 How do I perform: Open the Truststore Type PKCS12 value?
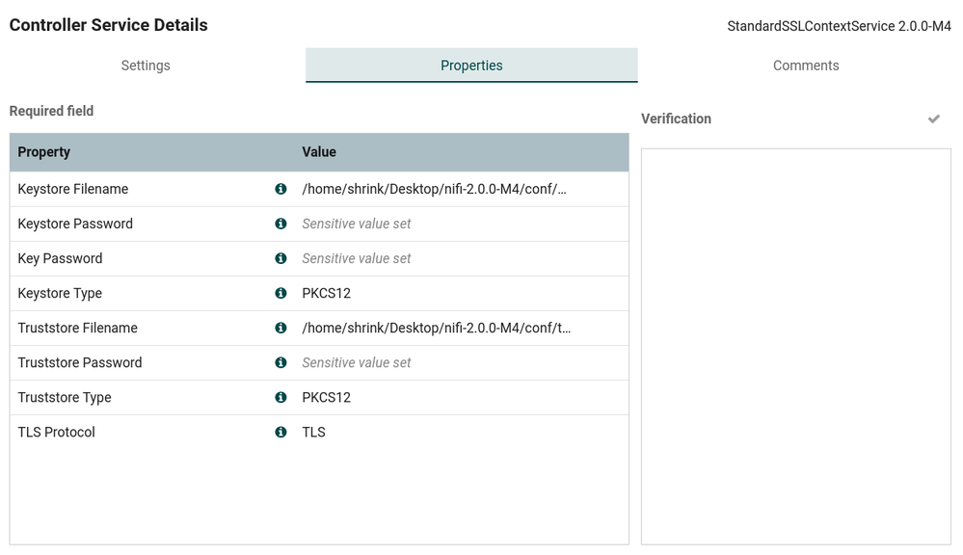326,397
